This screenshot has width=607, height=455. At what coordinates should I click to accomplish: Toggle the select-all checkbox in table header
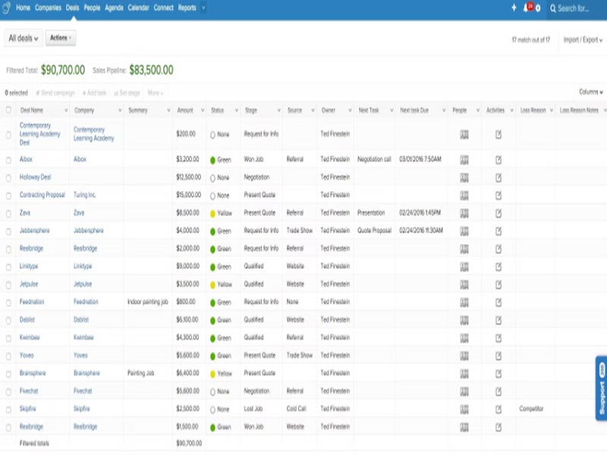tap(8, 111)
